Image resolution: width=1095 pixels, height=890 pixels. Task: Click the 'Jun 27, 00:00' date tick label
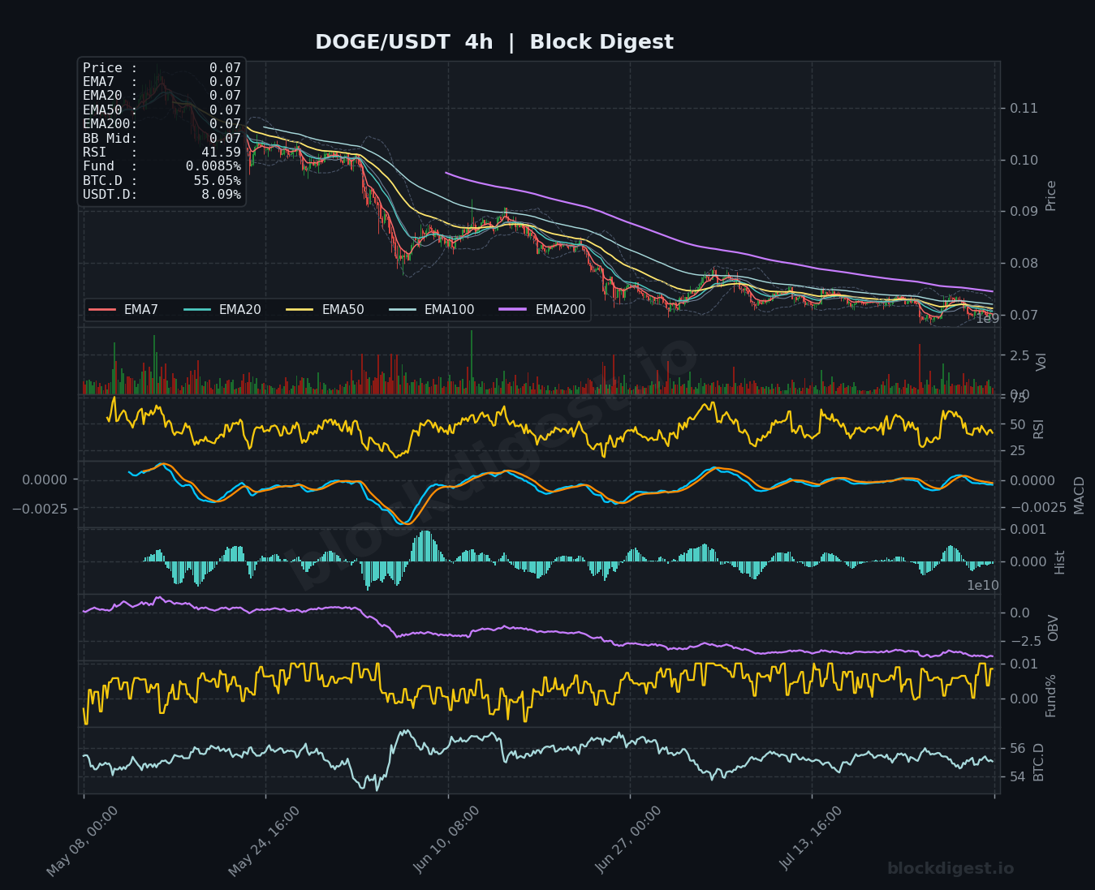(x=630, y=840)
